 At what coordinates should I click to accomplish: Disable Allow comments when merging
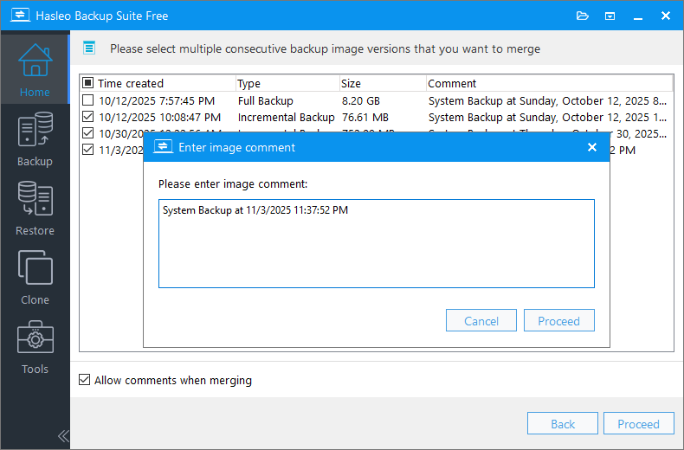click(x=84, y=380)
